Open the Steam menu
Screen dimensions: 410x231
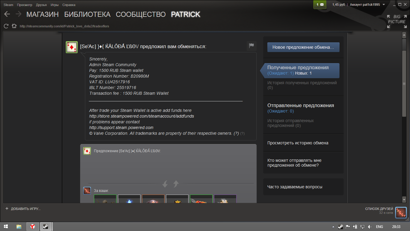point(8,5)
